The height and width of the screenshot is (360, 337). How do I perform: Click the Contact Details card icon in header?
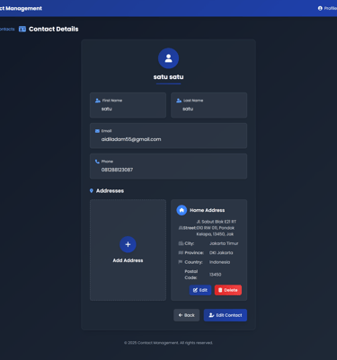pyautogui.click(x=22, y=29)
